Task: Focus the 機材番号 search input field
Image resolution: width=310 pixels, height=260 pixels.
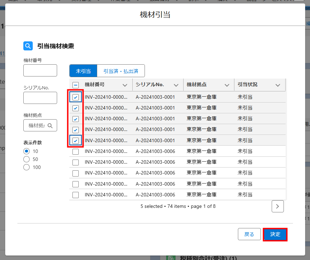Action: (40, 70)
